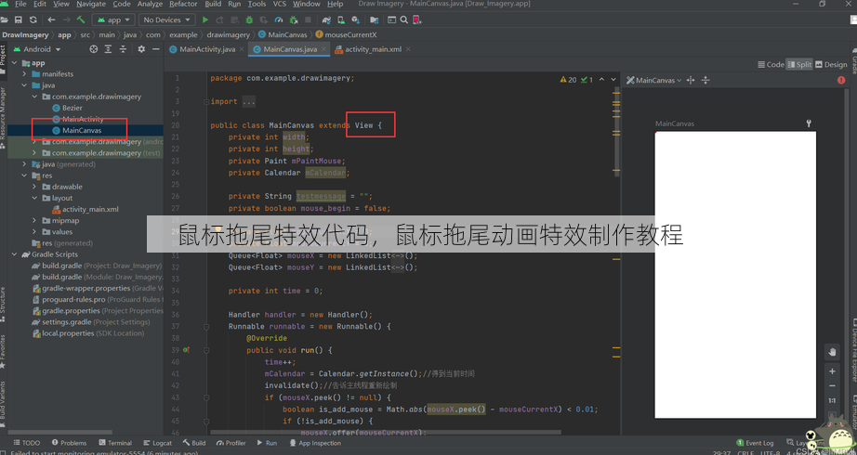The image size is (857, 455).
Task: Zoom in the preview with the plus icon
Action: [832, 371]
